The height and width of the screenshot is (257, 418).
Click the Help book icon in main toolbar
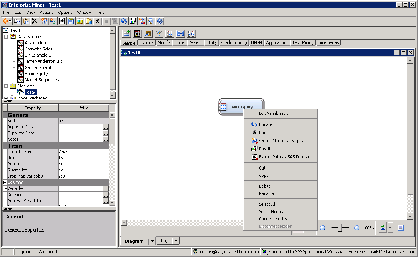point(160,21)
